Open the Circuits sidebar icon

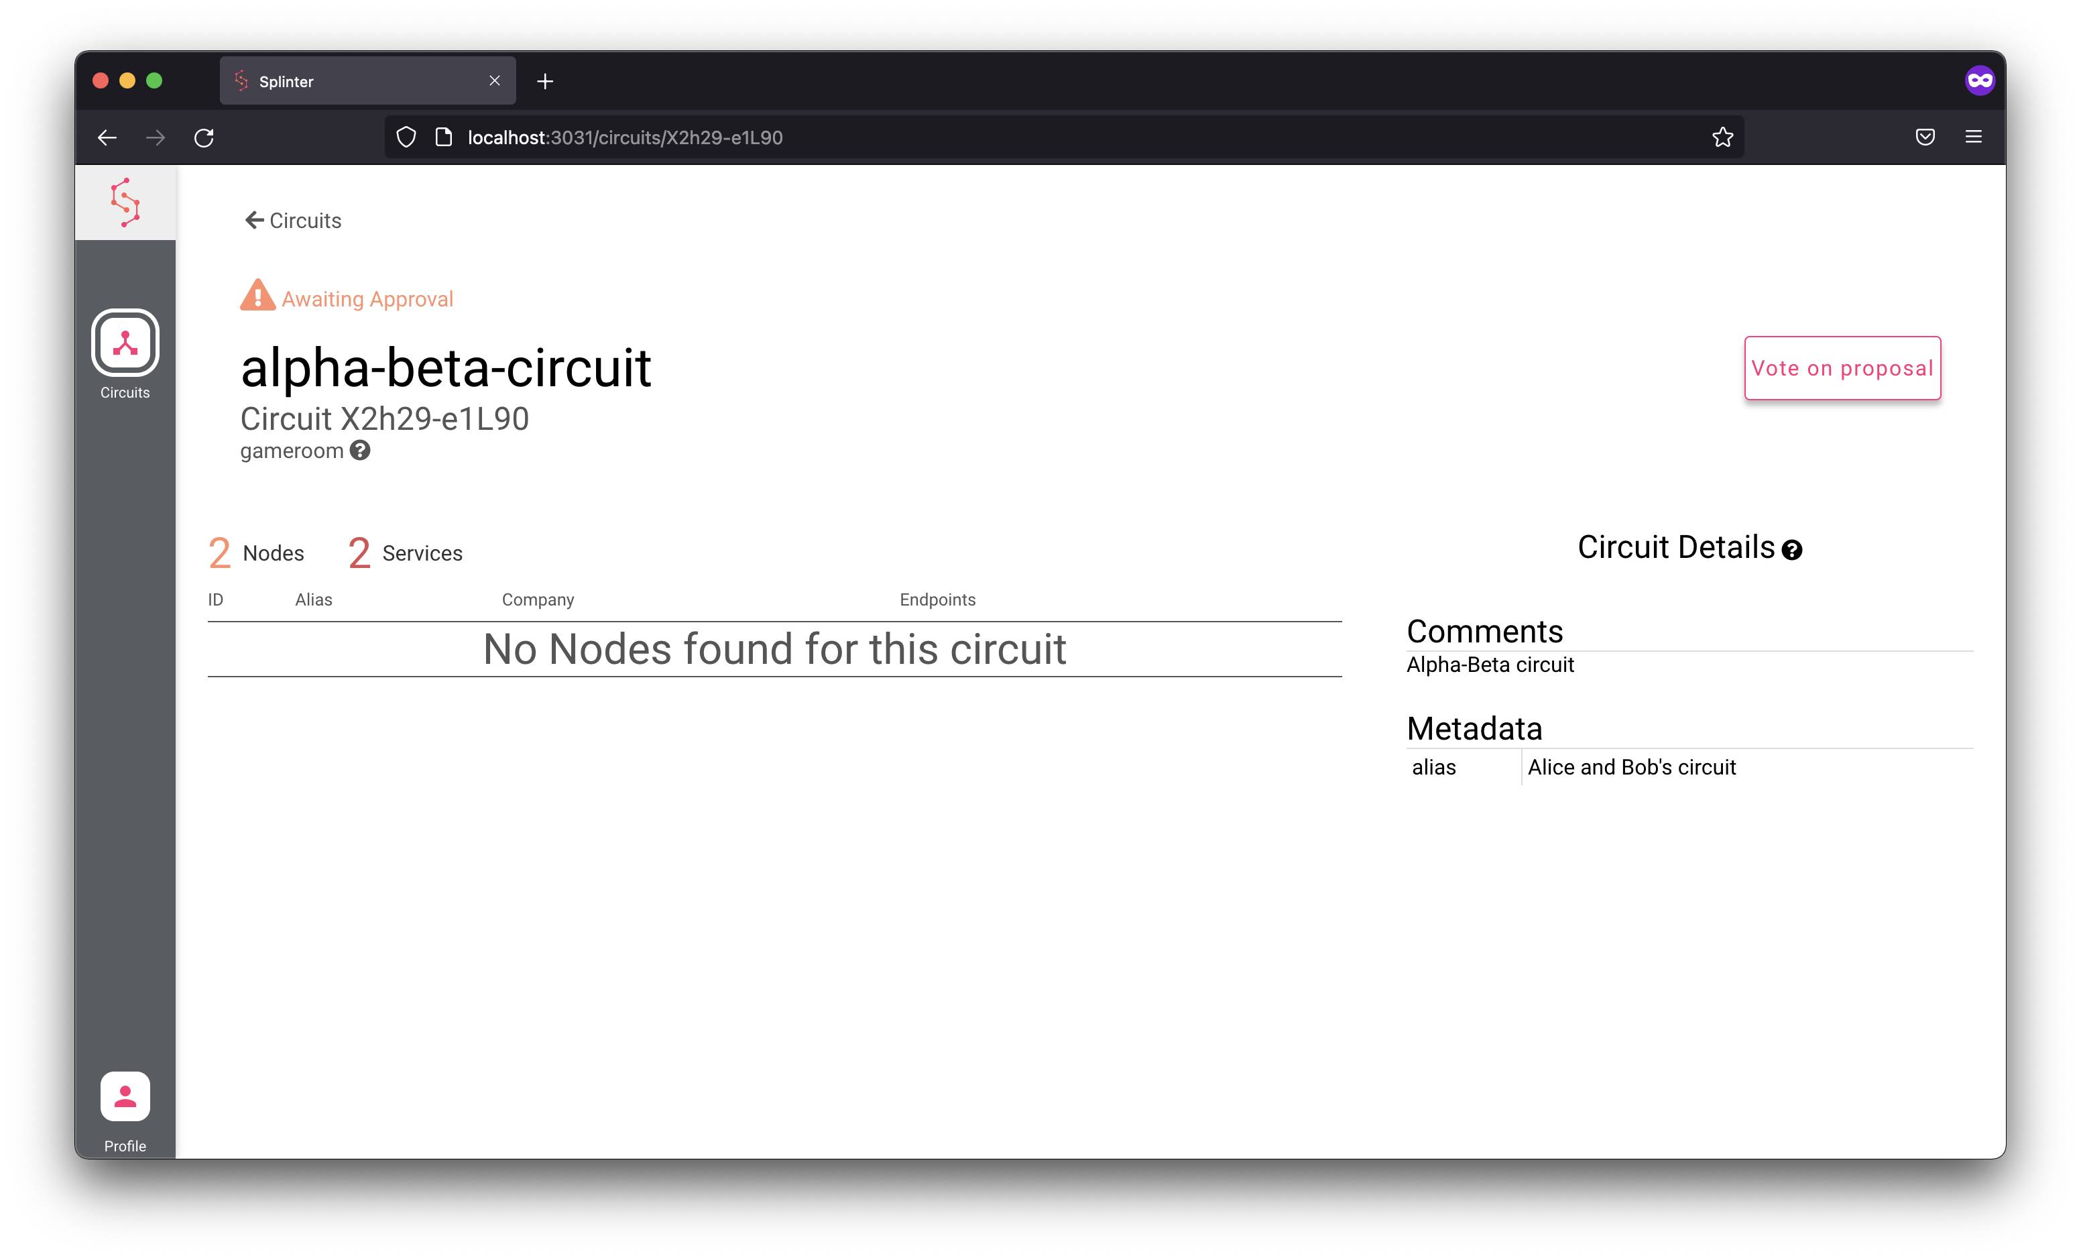[x=125, y=342]
